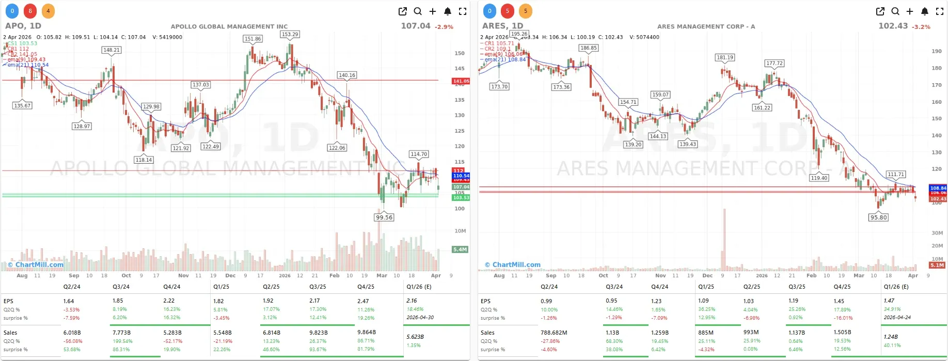Click the 5.4M volume label on APO
Screen dimensions: 948x361
tap(460, 249)
